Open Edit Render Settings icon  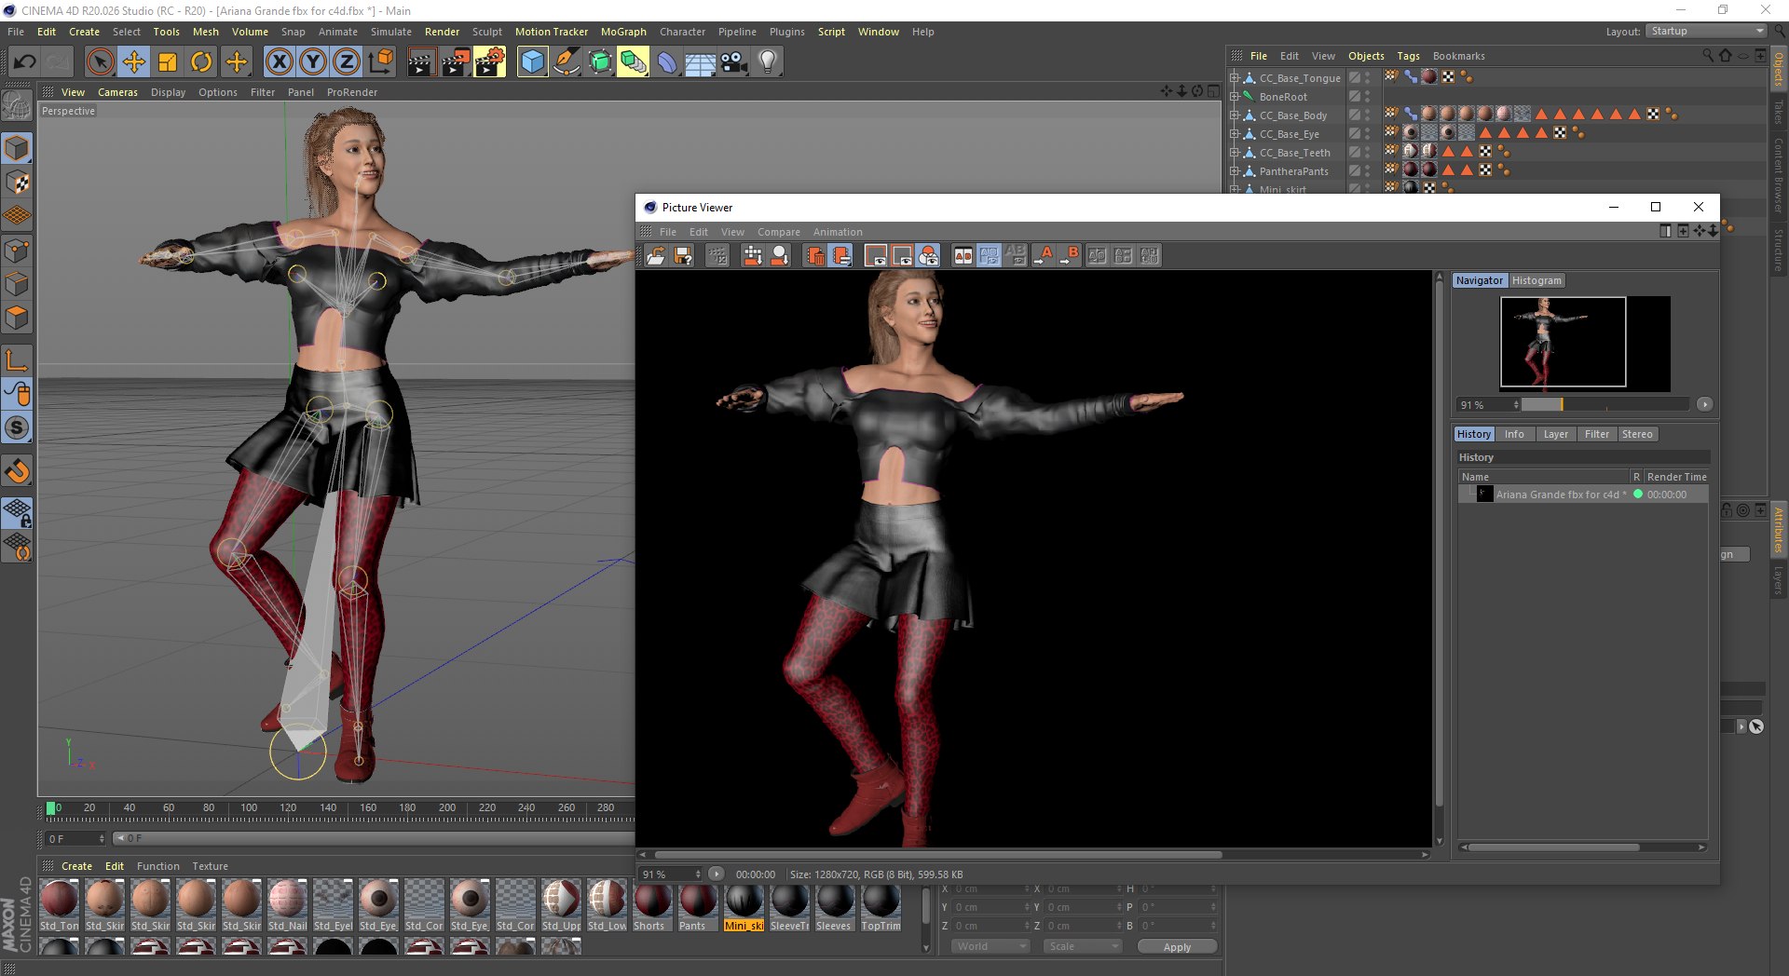point(490,62)
